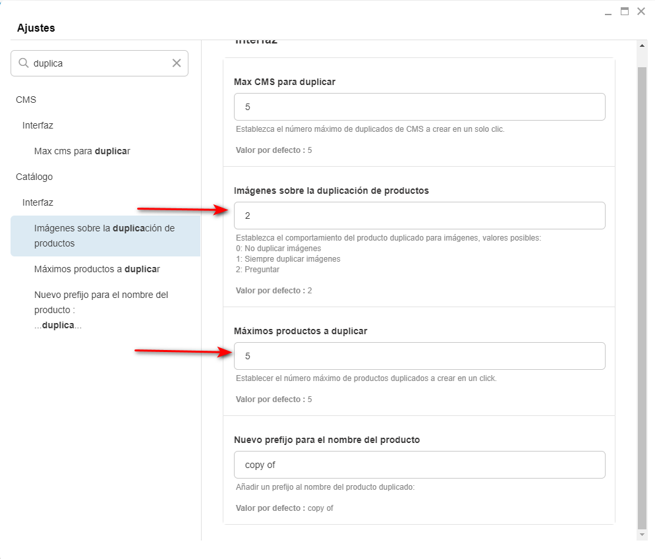Minimize the Ajustes window

tap(608, 12)
